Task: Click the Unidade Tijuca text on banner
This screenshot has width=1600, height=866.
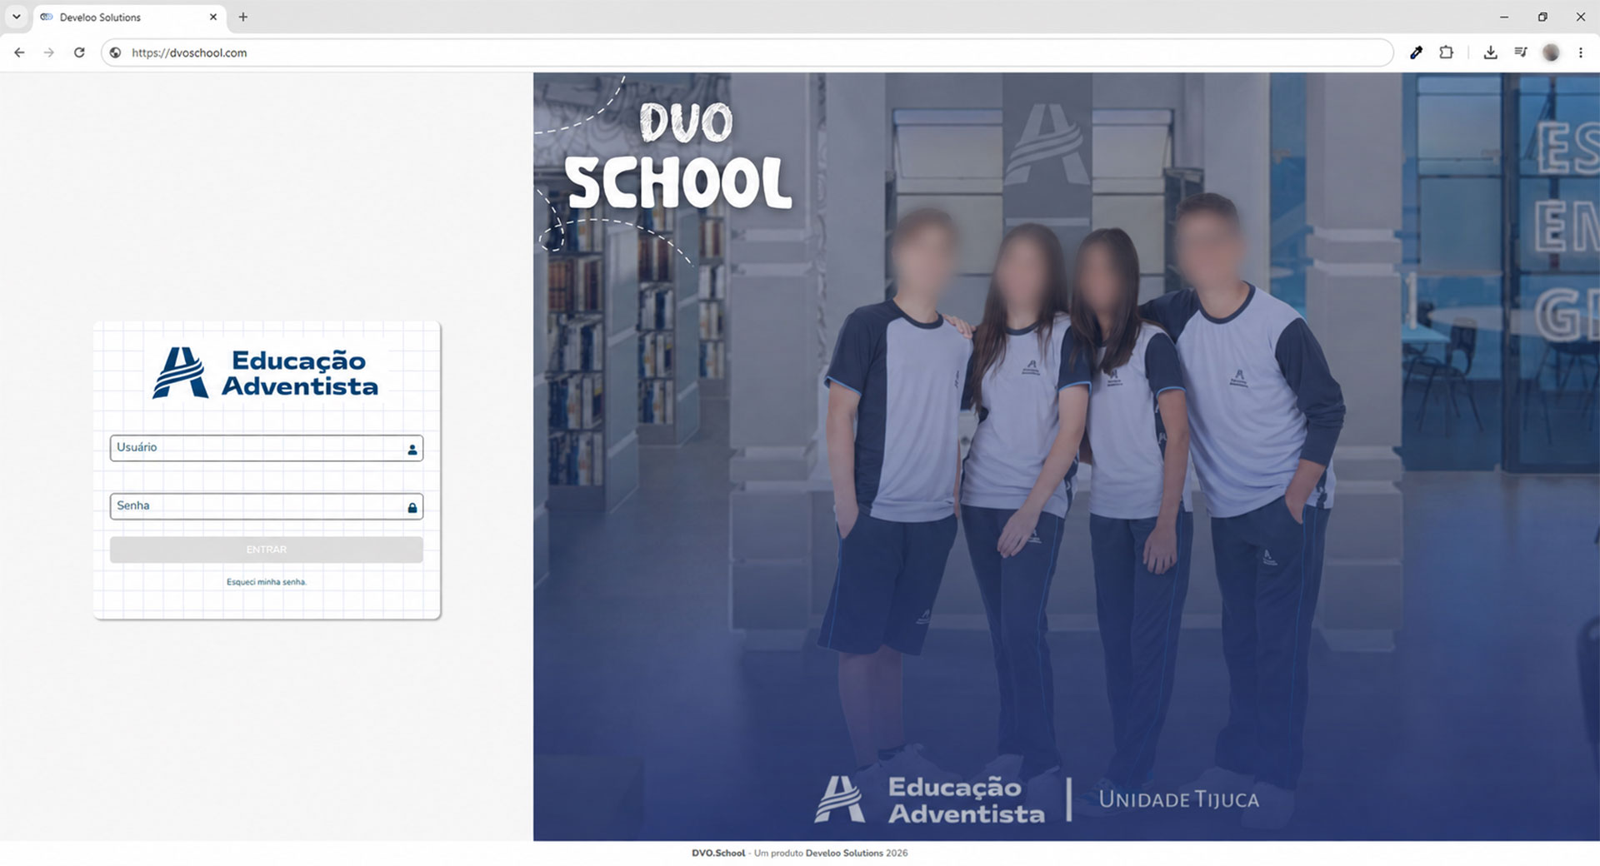Action: 1178,799
